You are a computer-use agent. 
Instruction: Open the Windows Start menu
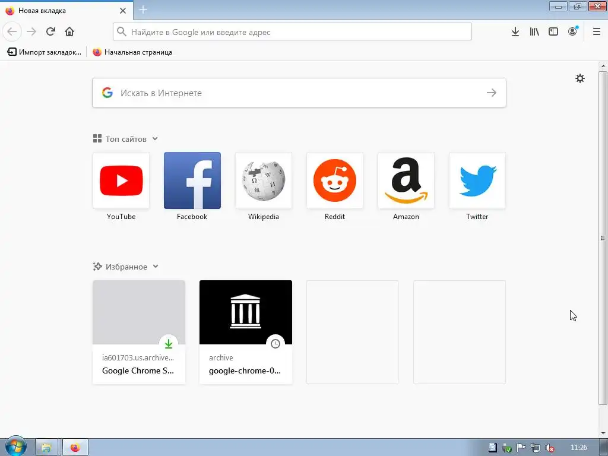[x=15, y=446]
